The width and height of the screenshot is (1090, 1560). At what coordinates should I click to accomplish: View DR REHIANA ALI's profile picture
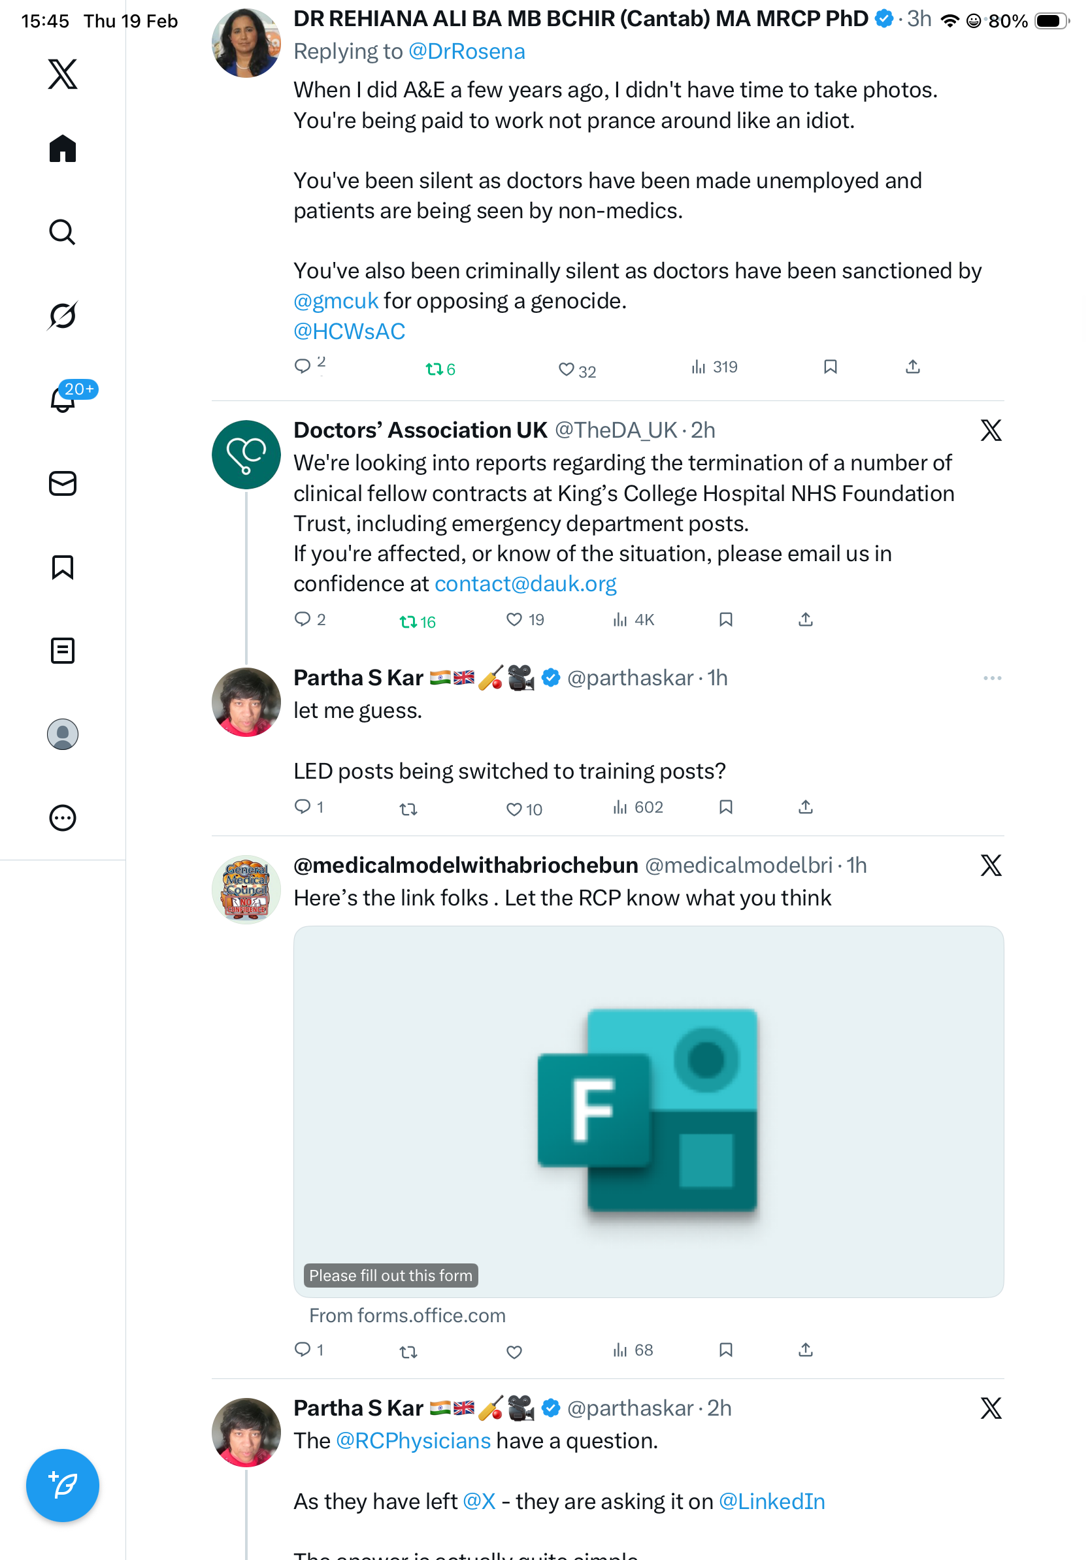[x=246, y=44]
